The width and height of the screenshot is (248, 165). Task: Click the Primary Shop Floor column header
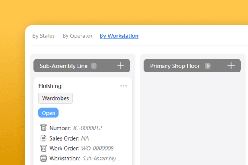[192, 66]
